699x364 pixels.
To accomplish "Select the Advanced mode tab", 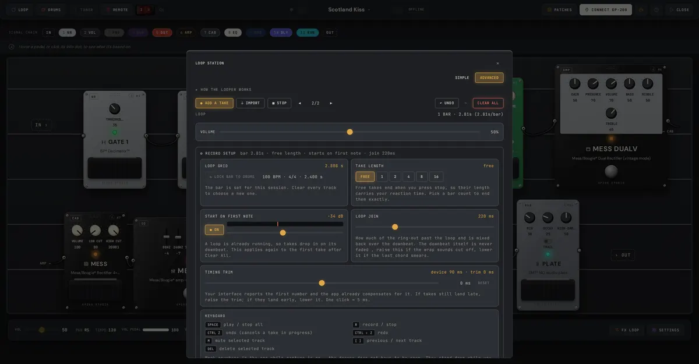I will pyautogui.click(x=489, y=77).
